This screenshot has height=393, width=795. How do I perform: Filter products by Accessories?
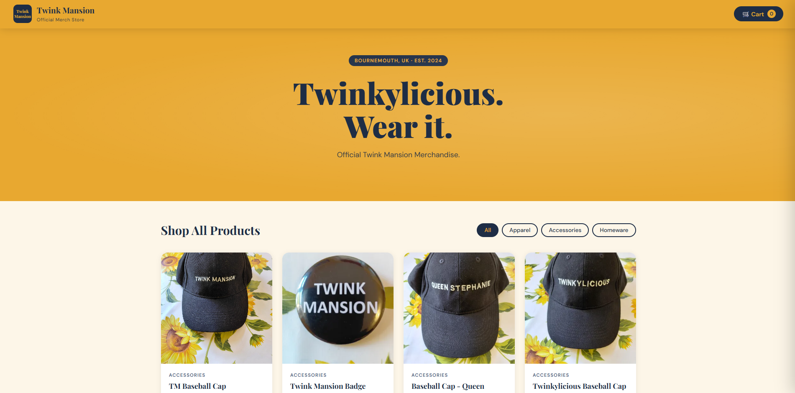pos(565,230)
